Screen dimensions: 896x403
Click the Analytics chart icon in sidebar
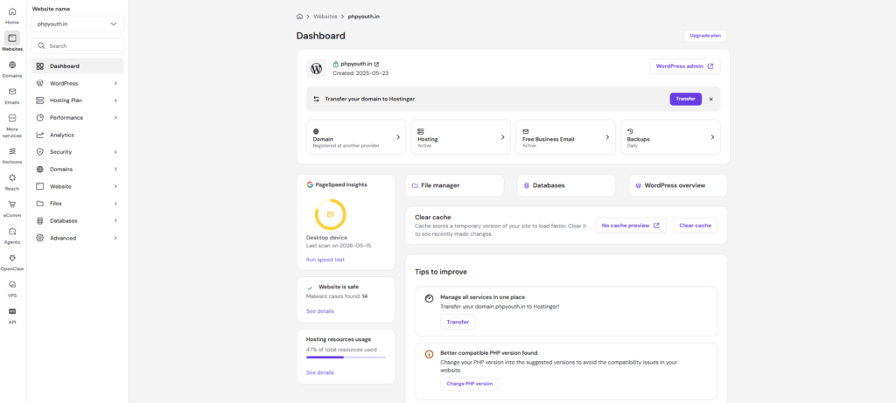pyautogui.click(x=39, y=135)
